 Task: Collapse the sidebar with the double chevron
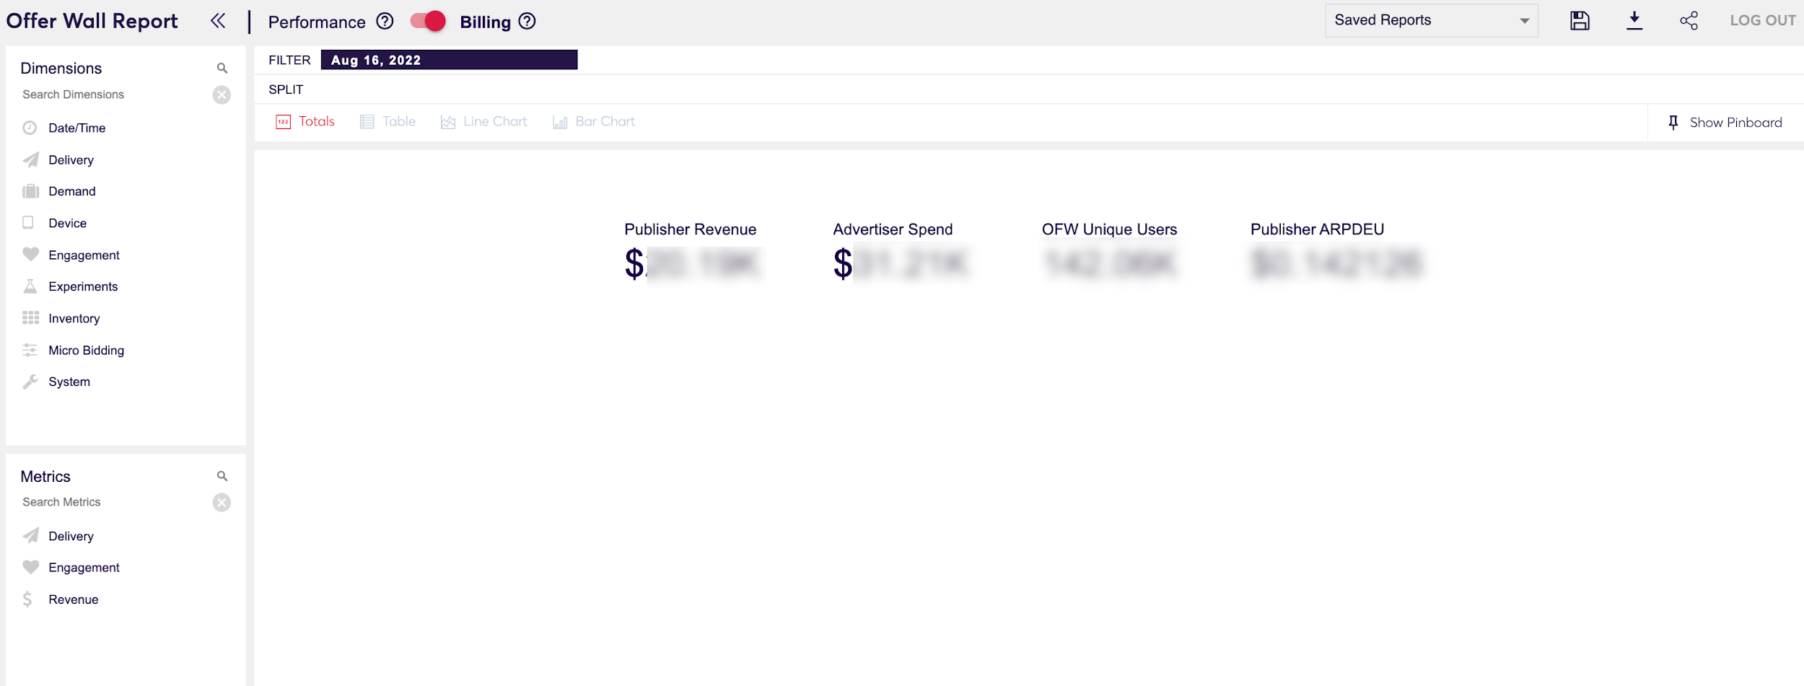pyautogui.click(x=218, y=21)
